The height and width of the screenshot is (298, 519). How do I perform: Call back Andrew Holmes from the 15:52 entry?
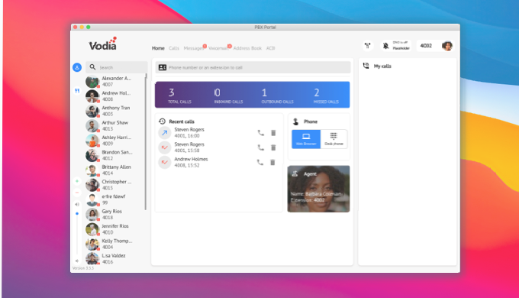(x=260, y=163)
